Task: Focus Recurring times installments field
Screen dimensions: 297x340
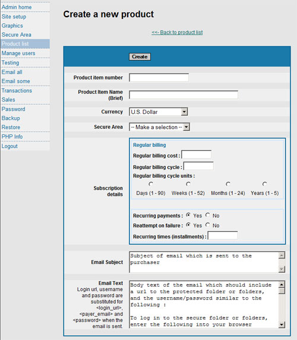Action: point(223,235)
